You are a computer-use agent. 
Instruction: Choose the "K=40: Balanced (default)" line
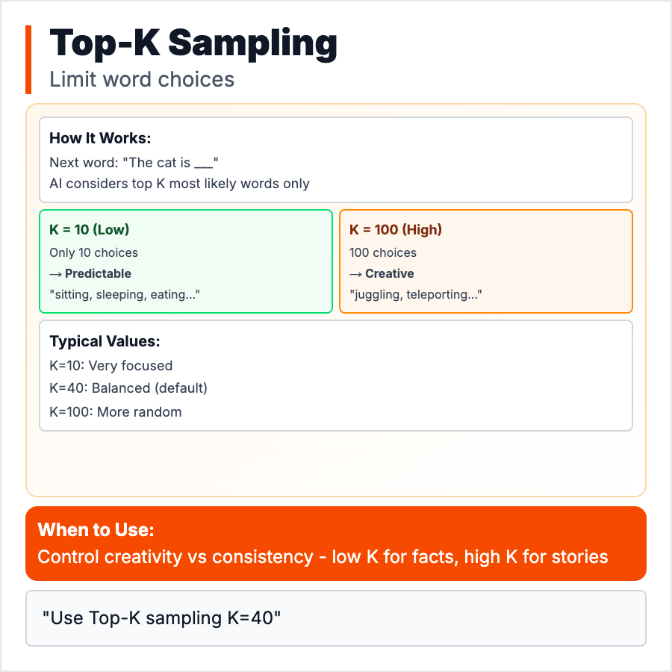point(128,388)
